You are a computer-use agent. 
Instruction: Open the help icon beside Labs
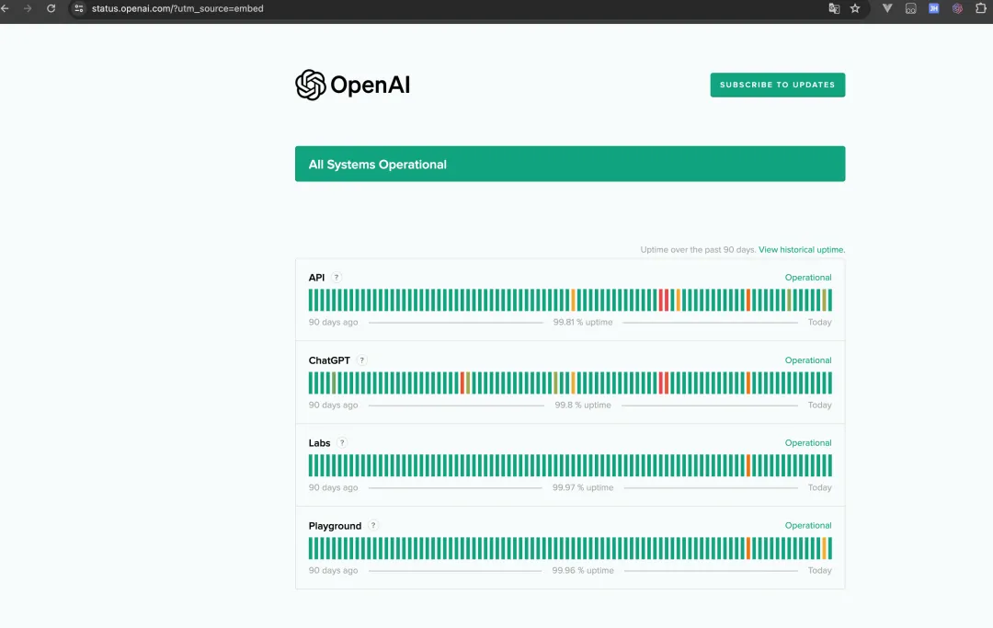pos(342,443)
